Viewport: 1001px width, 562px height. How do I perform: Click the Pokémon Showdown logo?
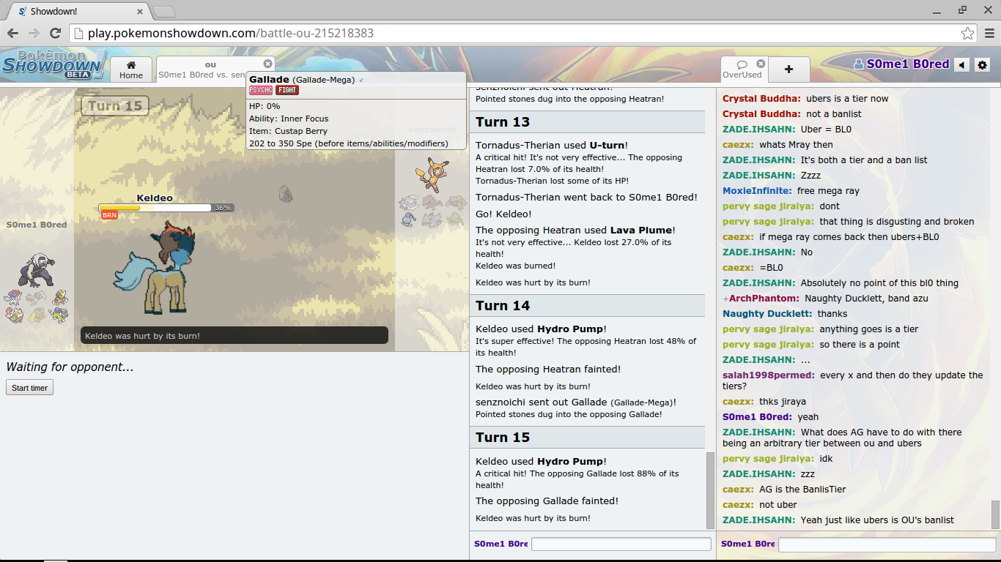(54, 64)
